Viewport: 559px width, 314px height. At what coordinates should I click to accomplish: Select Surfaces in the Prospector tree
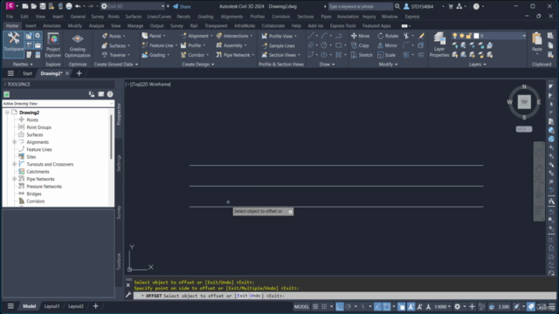pos(35,134)
